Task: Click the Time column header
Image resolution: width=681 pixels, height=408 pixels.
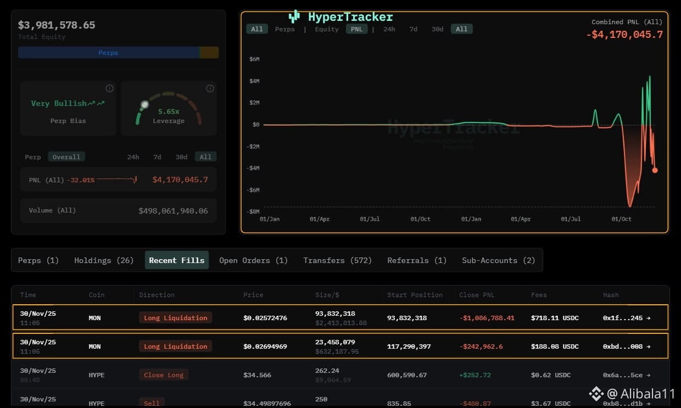Action: point(28,295)
